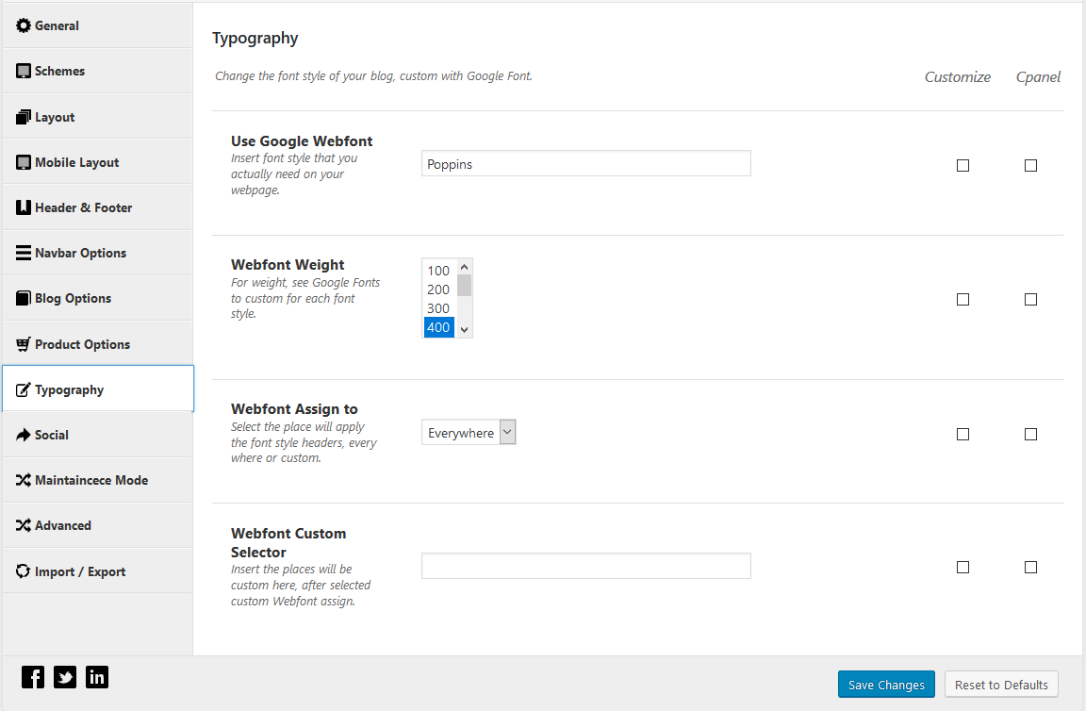Toggle Cpanel checkbox for Webfont Custom Selector
This screenshot has width=1086, height=711.
(1030, 568)
